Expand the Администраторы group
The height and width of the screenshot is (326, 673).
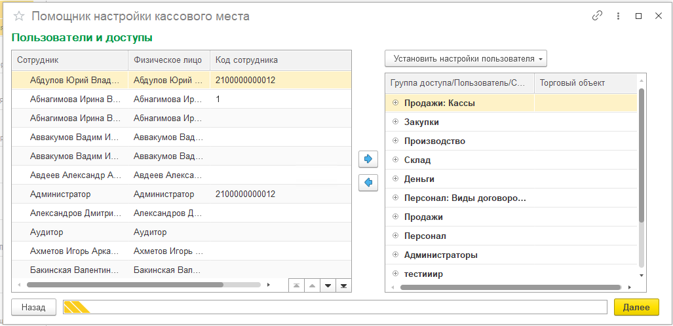click(395, 255)
